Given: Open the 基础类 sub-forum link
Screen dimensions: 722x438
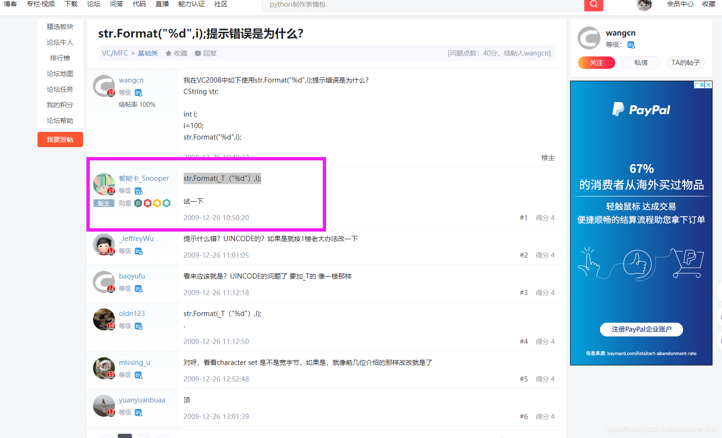Looking at the screenshot, I should click(x=148, y=53).
